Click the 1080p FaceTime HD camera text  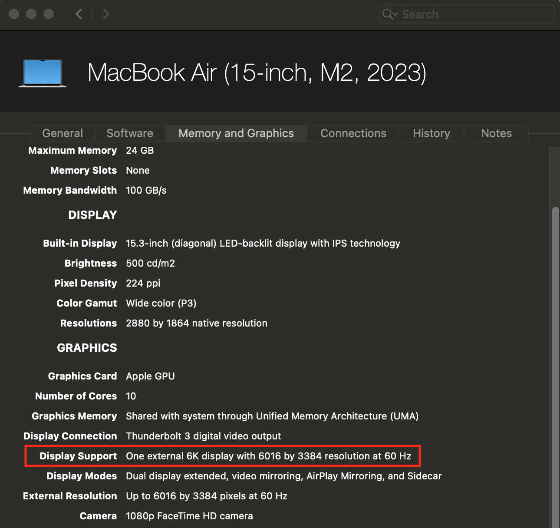pos(189,516)
